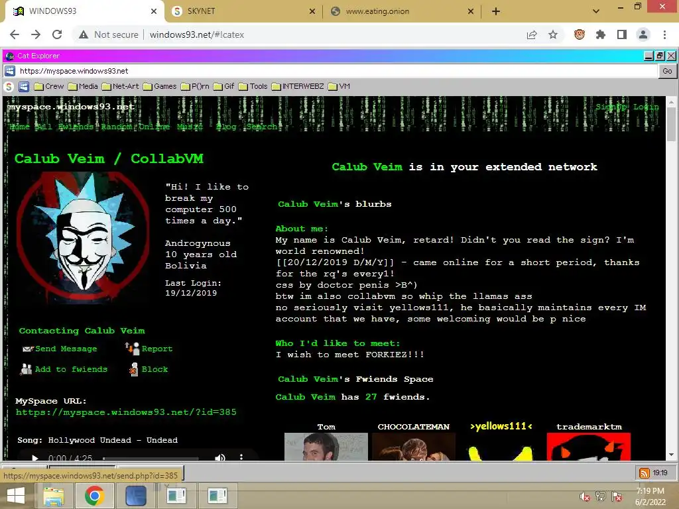Image resolution: width=679 pixels, height=509 pixels.
Task: Mute the audio player volume
Action: point(220,457)
